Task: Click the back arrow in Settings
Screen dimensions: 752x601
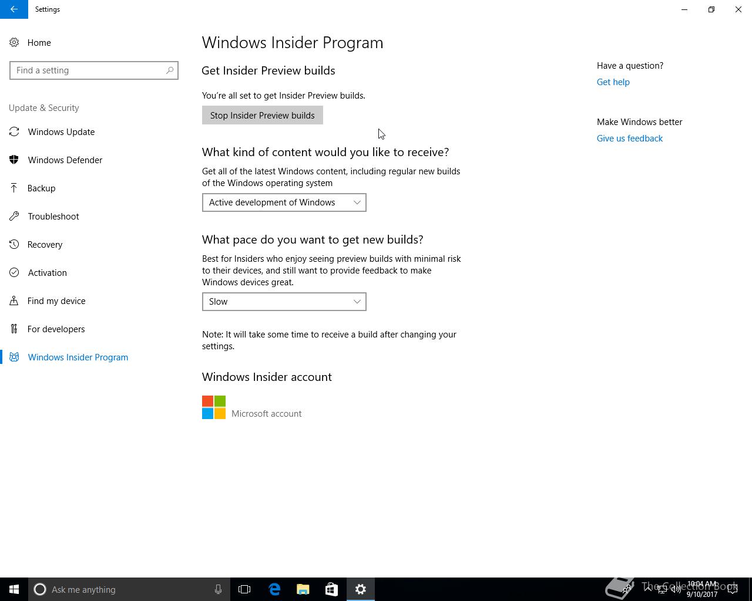Action: [14, 9]
